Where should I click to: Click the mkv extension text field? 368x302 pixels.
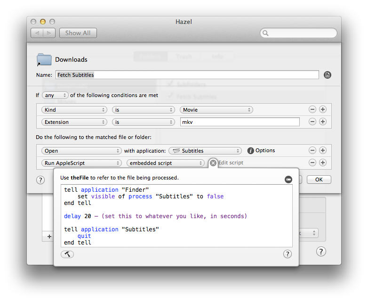[240, 122]
